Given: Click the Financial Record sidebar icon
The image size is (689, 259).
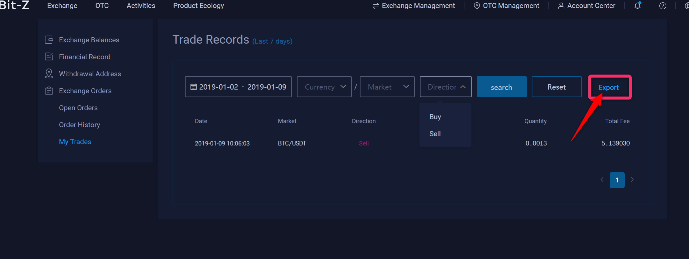Looking at the screenshot, I should 49,57.
